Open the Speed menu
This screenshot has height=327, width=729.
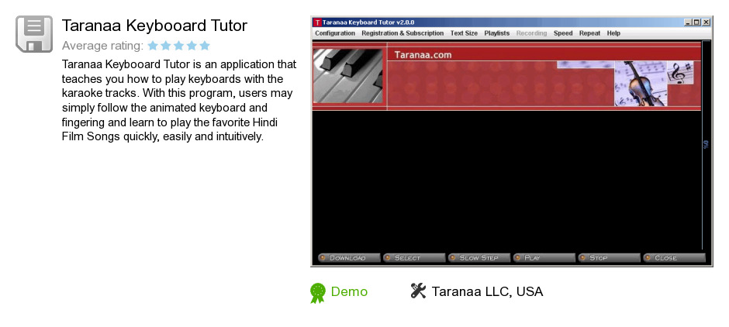[x=563, y=33]
